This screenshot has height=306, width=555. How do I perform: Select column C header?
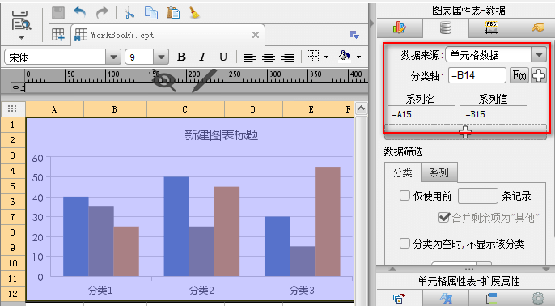pos(185,109)
